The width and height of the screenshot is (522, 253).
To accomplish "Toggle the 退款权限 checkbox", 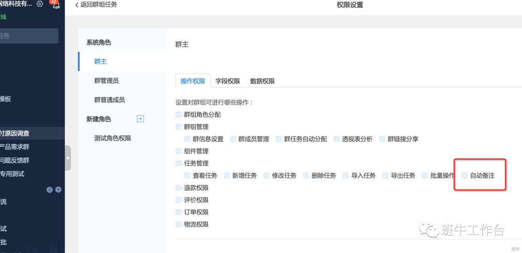I will click(178, 188).
